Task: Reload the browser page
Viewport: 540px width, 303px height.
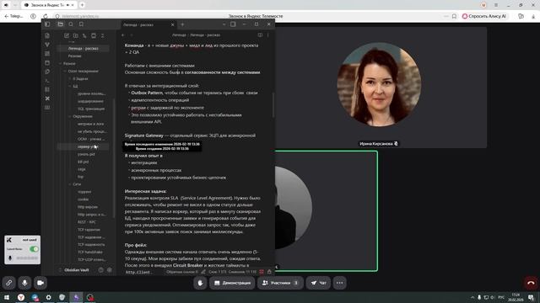Action: click(46, 16)
